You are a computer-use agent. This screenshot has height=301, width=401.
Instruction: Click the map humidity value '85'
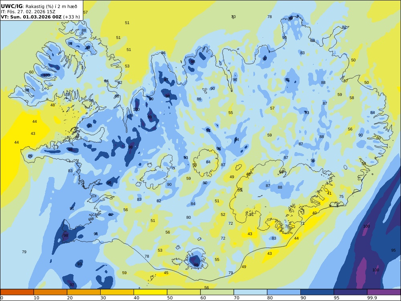pyautogui.click(x=91, y=101)
